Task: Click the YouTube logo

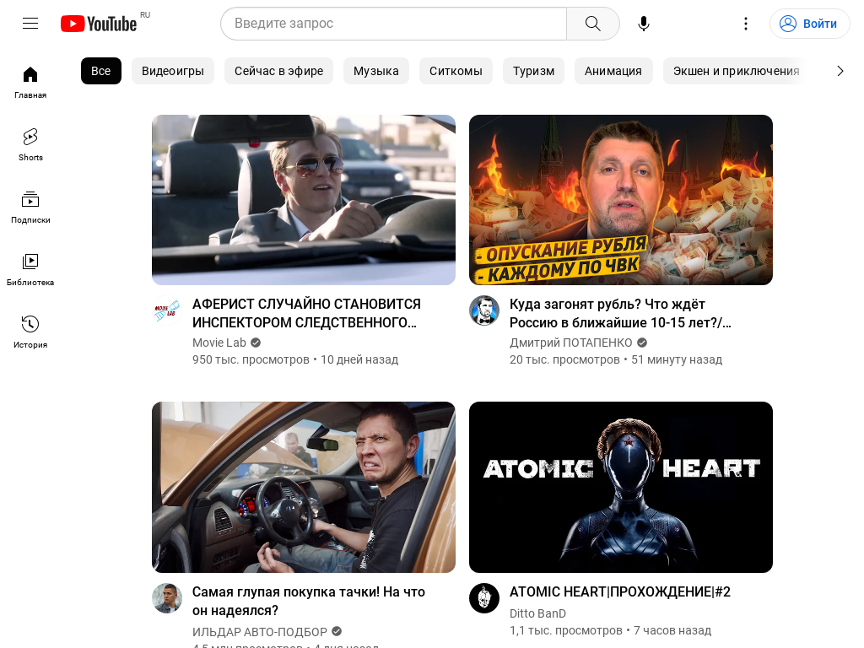Action: pos(99,24)
